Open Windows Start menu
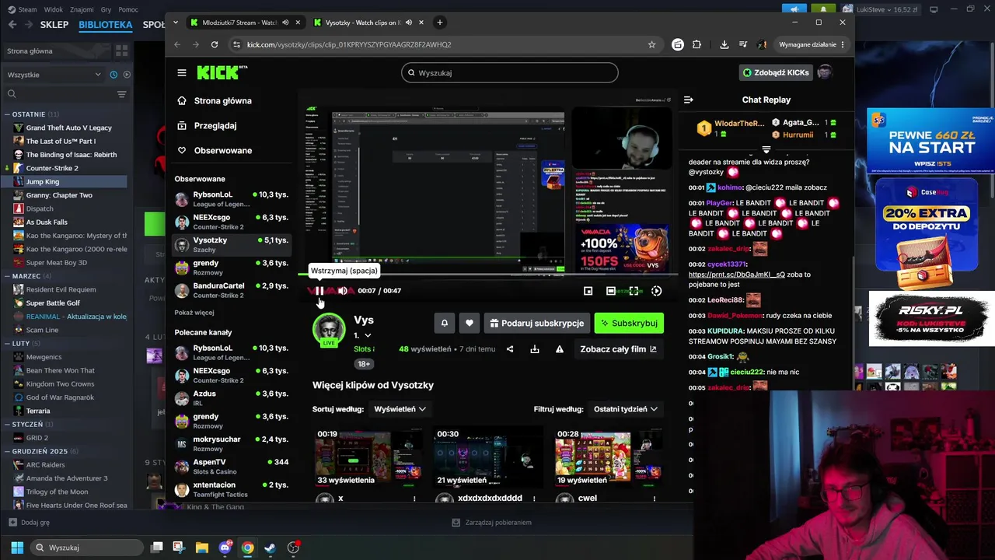 point(17,548)
